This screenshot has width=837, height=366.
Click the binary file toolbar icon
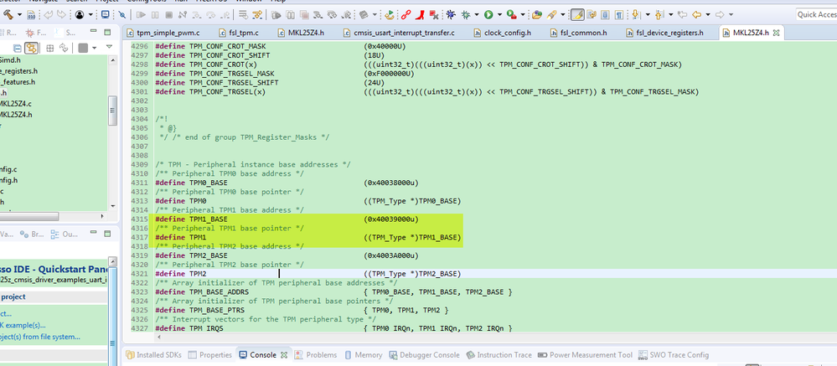pos(31,15)
